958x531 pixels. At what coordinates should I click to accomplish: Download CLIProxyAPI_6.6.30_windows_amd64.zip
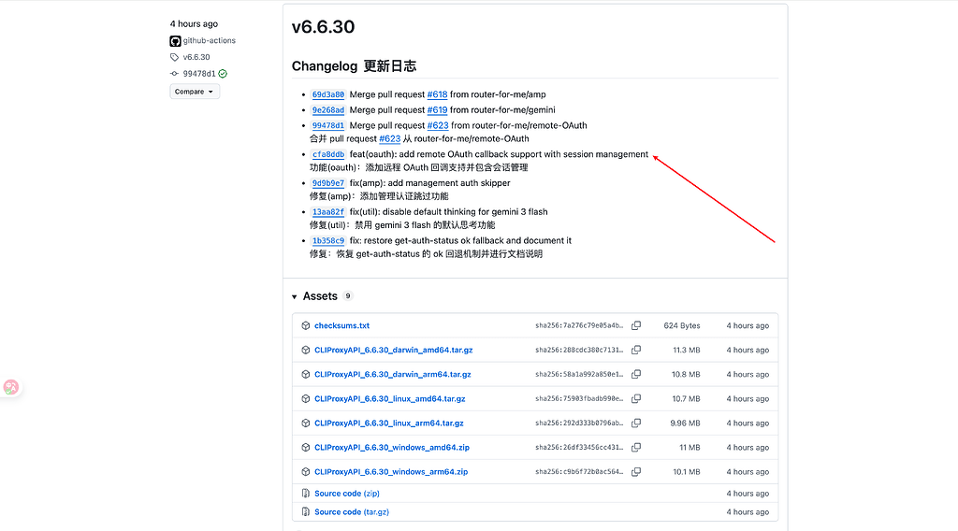pyautogui.click(x=392, y=448)
